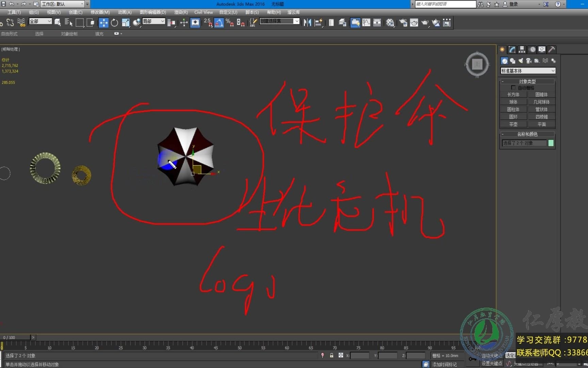
Task: Open the 脚本(S) menu
Action: click(x=252, y=12)
